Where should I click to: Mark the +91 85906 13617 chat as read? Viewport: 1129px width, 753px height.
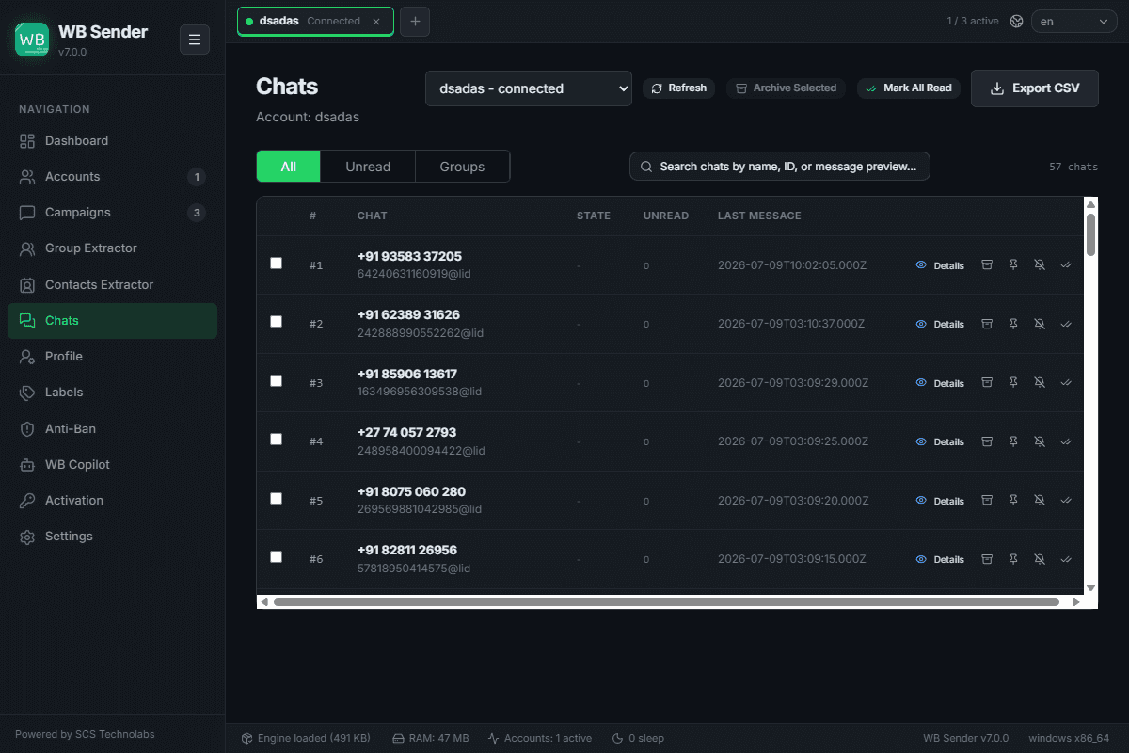(1066, 383)
